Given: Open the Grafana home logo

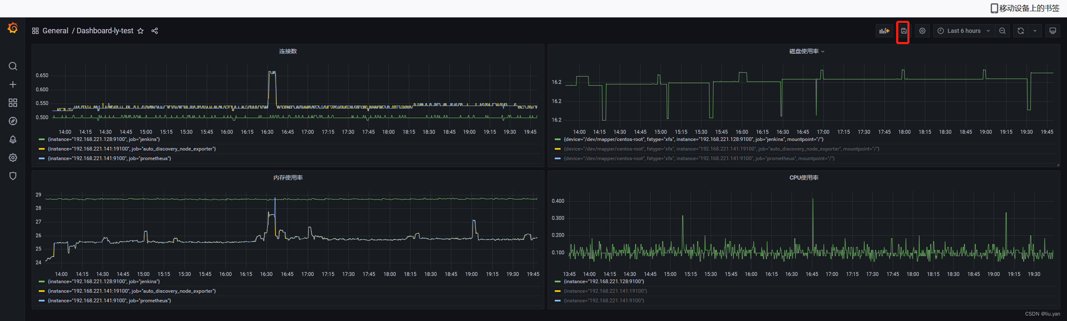Looking at the screenshot, I should [13, 28].
